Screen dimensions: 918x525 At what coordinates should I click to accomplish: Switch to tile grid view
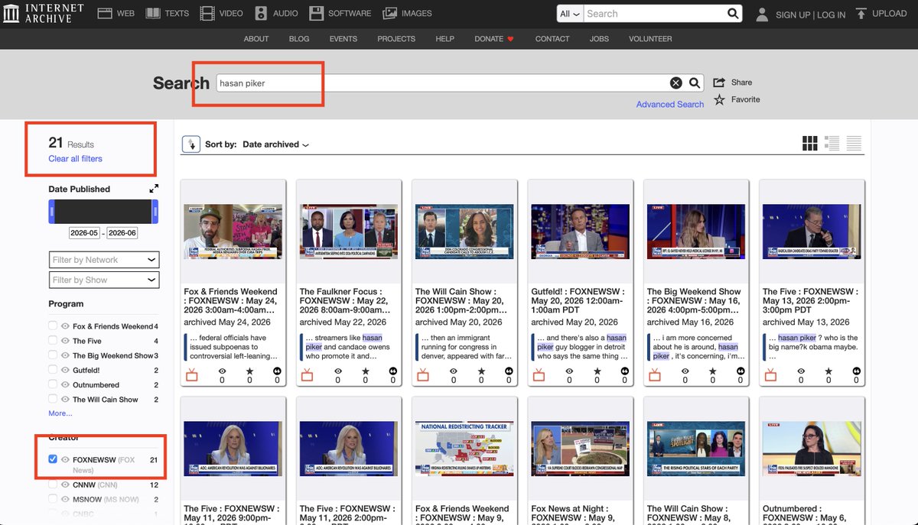810,144
